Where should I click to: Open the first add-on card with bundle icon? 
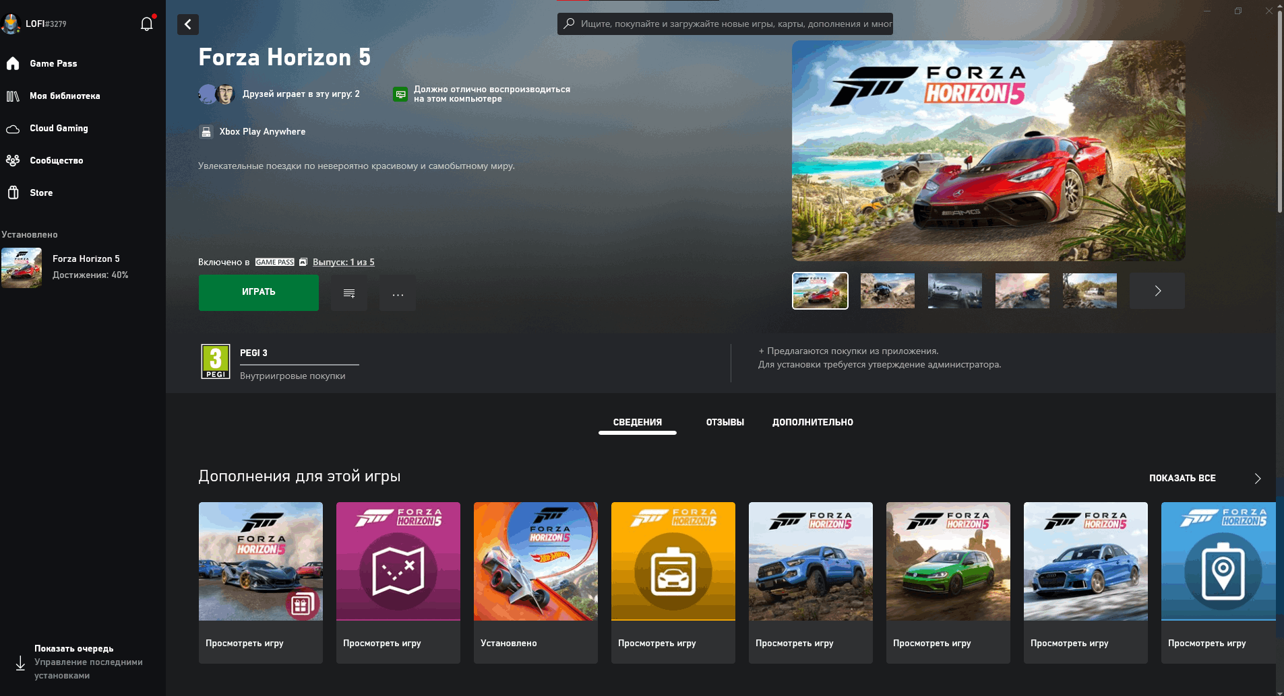coord(261,583)
